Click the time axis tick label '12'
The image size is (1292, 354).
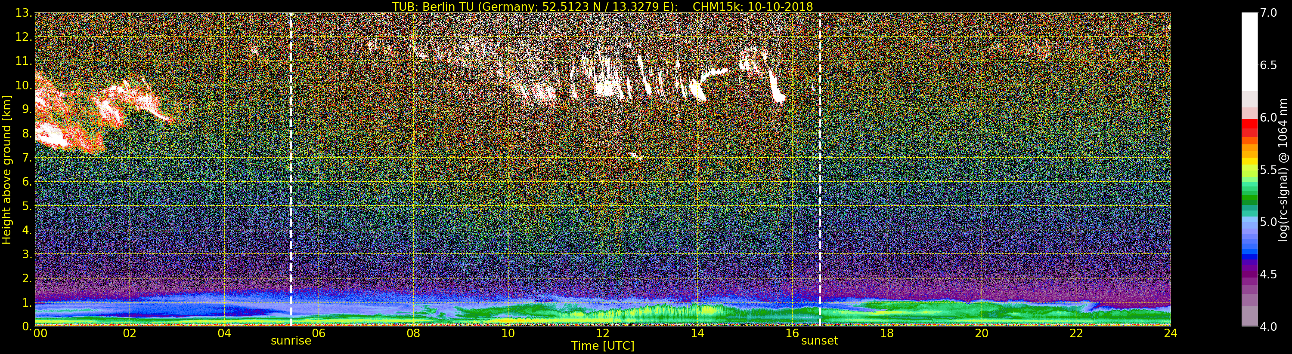point(602,333)
